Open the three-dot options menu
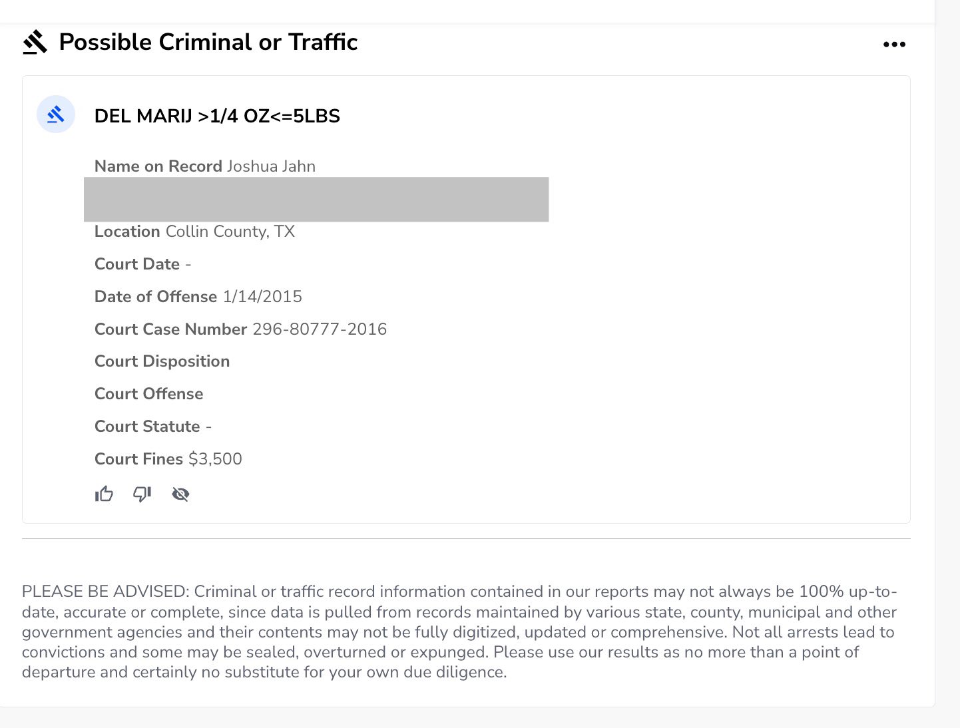The image size is (960, 728). point(894,45)
